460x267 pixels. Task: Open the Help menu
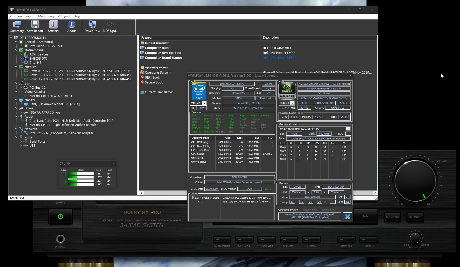tap(77, 16)
